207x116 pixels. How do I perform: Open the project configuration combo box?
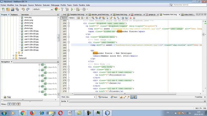[42, 9]
